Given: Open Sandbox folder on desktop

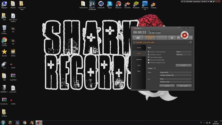Looking at the screenshot, I should pos(4,113).
